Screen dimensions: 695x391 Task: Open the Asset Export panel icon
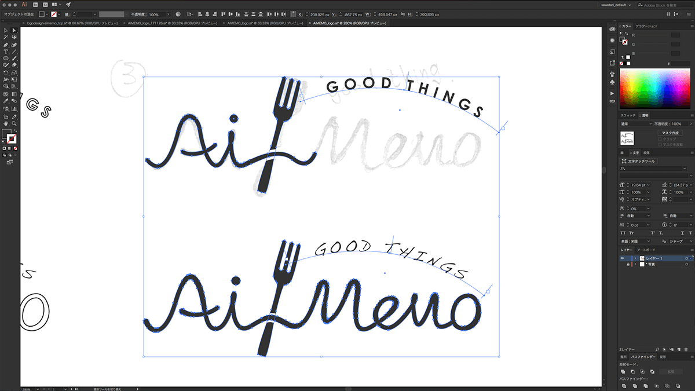612,63
